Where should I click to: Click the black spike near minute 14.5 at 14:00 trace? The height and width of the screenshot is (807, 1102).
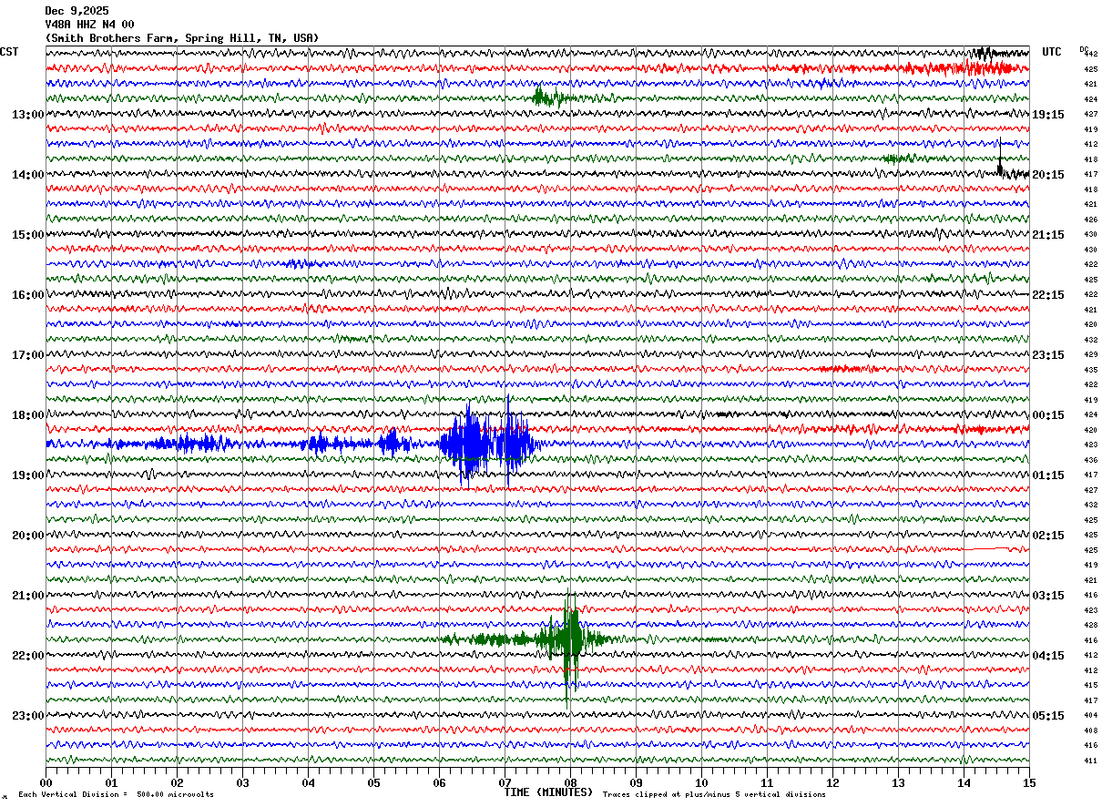(x=1000, y=157)
